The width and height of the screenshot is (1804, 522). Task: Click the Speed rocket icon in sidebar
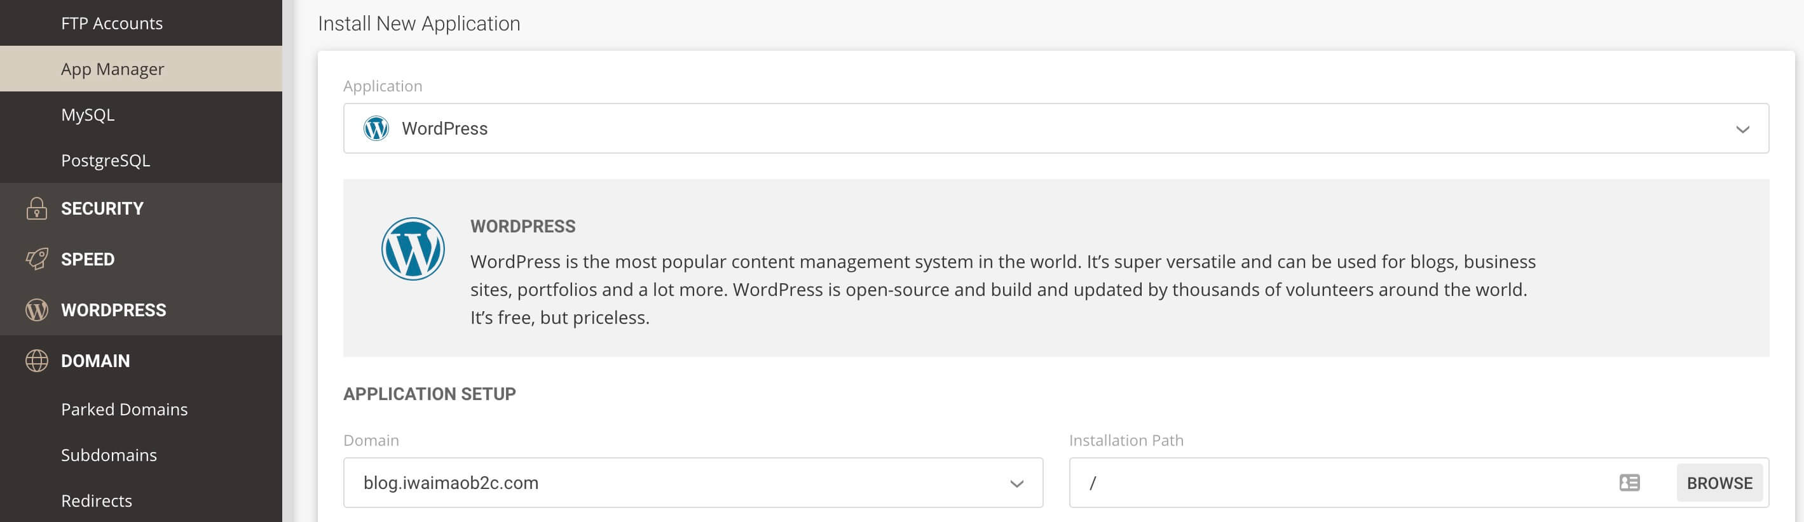point(36,259)
